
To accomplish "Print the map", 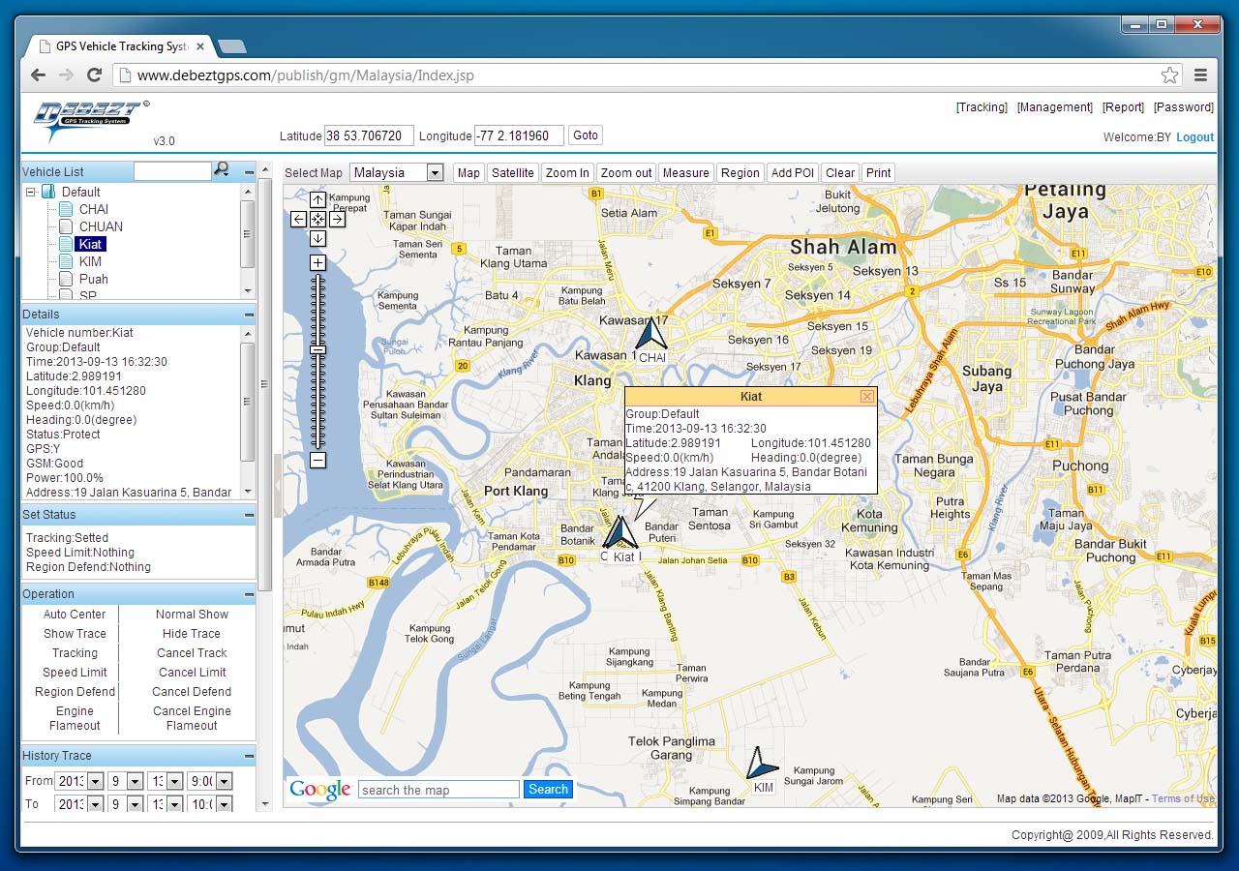I will (x=878, y=172).
